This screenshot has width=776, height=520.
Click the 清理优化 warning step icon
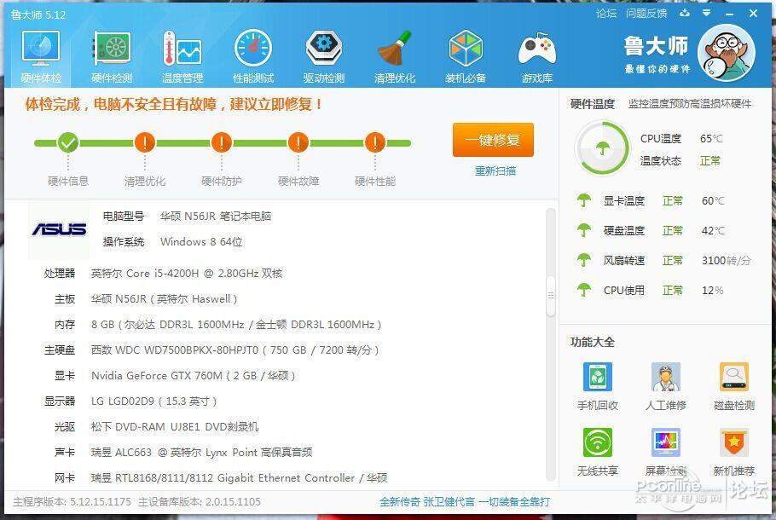(x=144, y=142)
